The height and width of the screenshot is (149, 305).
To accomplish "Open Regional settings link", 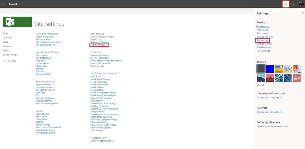I will (44, 85).
